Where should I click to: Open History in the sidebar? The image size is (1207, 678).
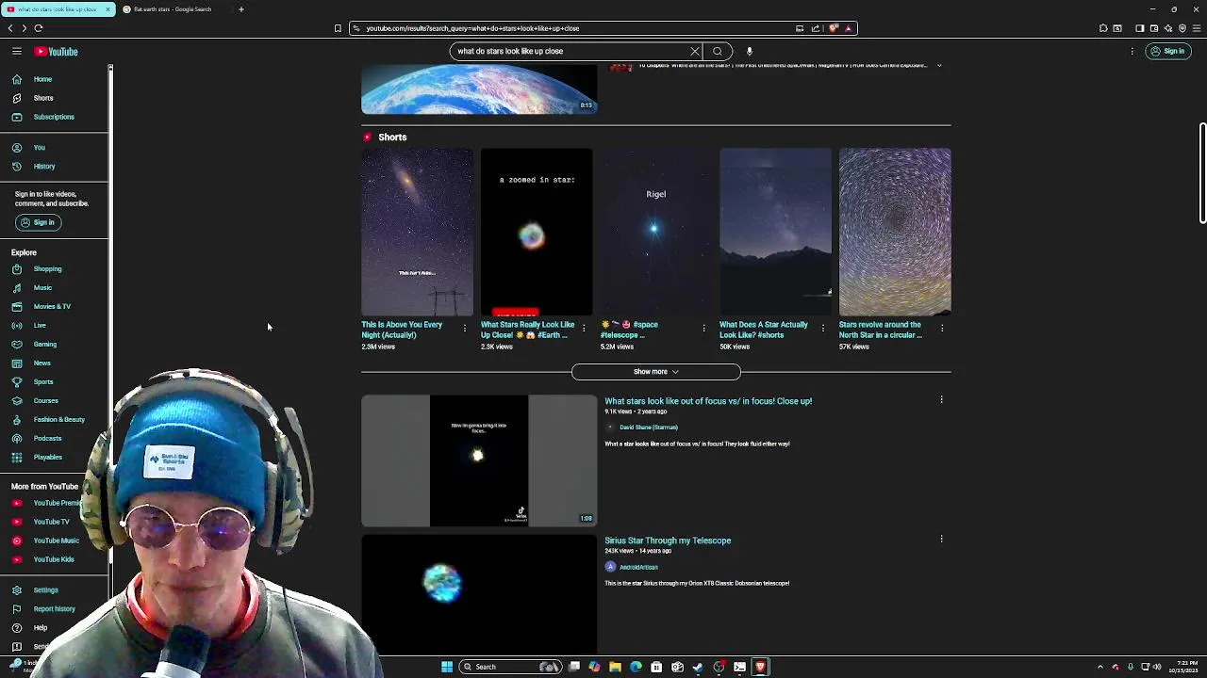pos(44,167)
